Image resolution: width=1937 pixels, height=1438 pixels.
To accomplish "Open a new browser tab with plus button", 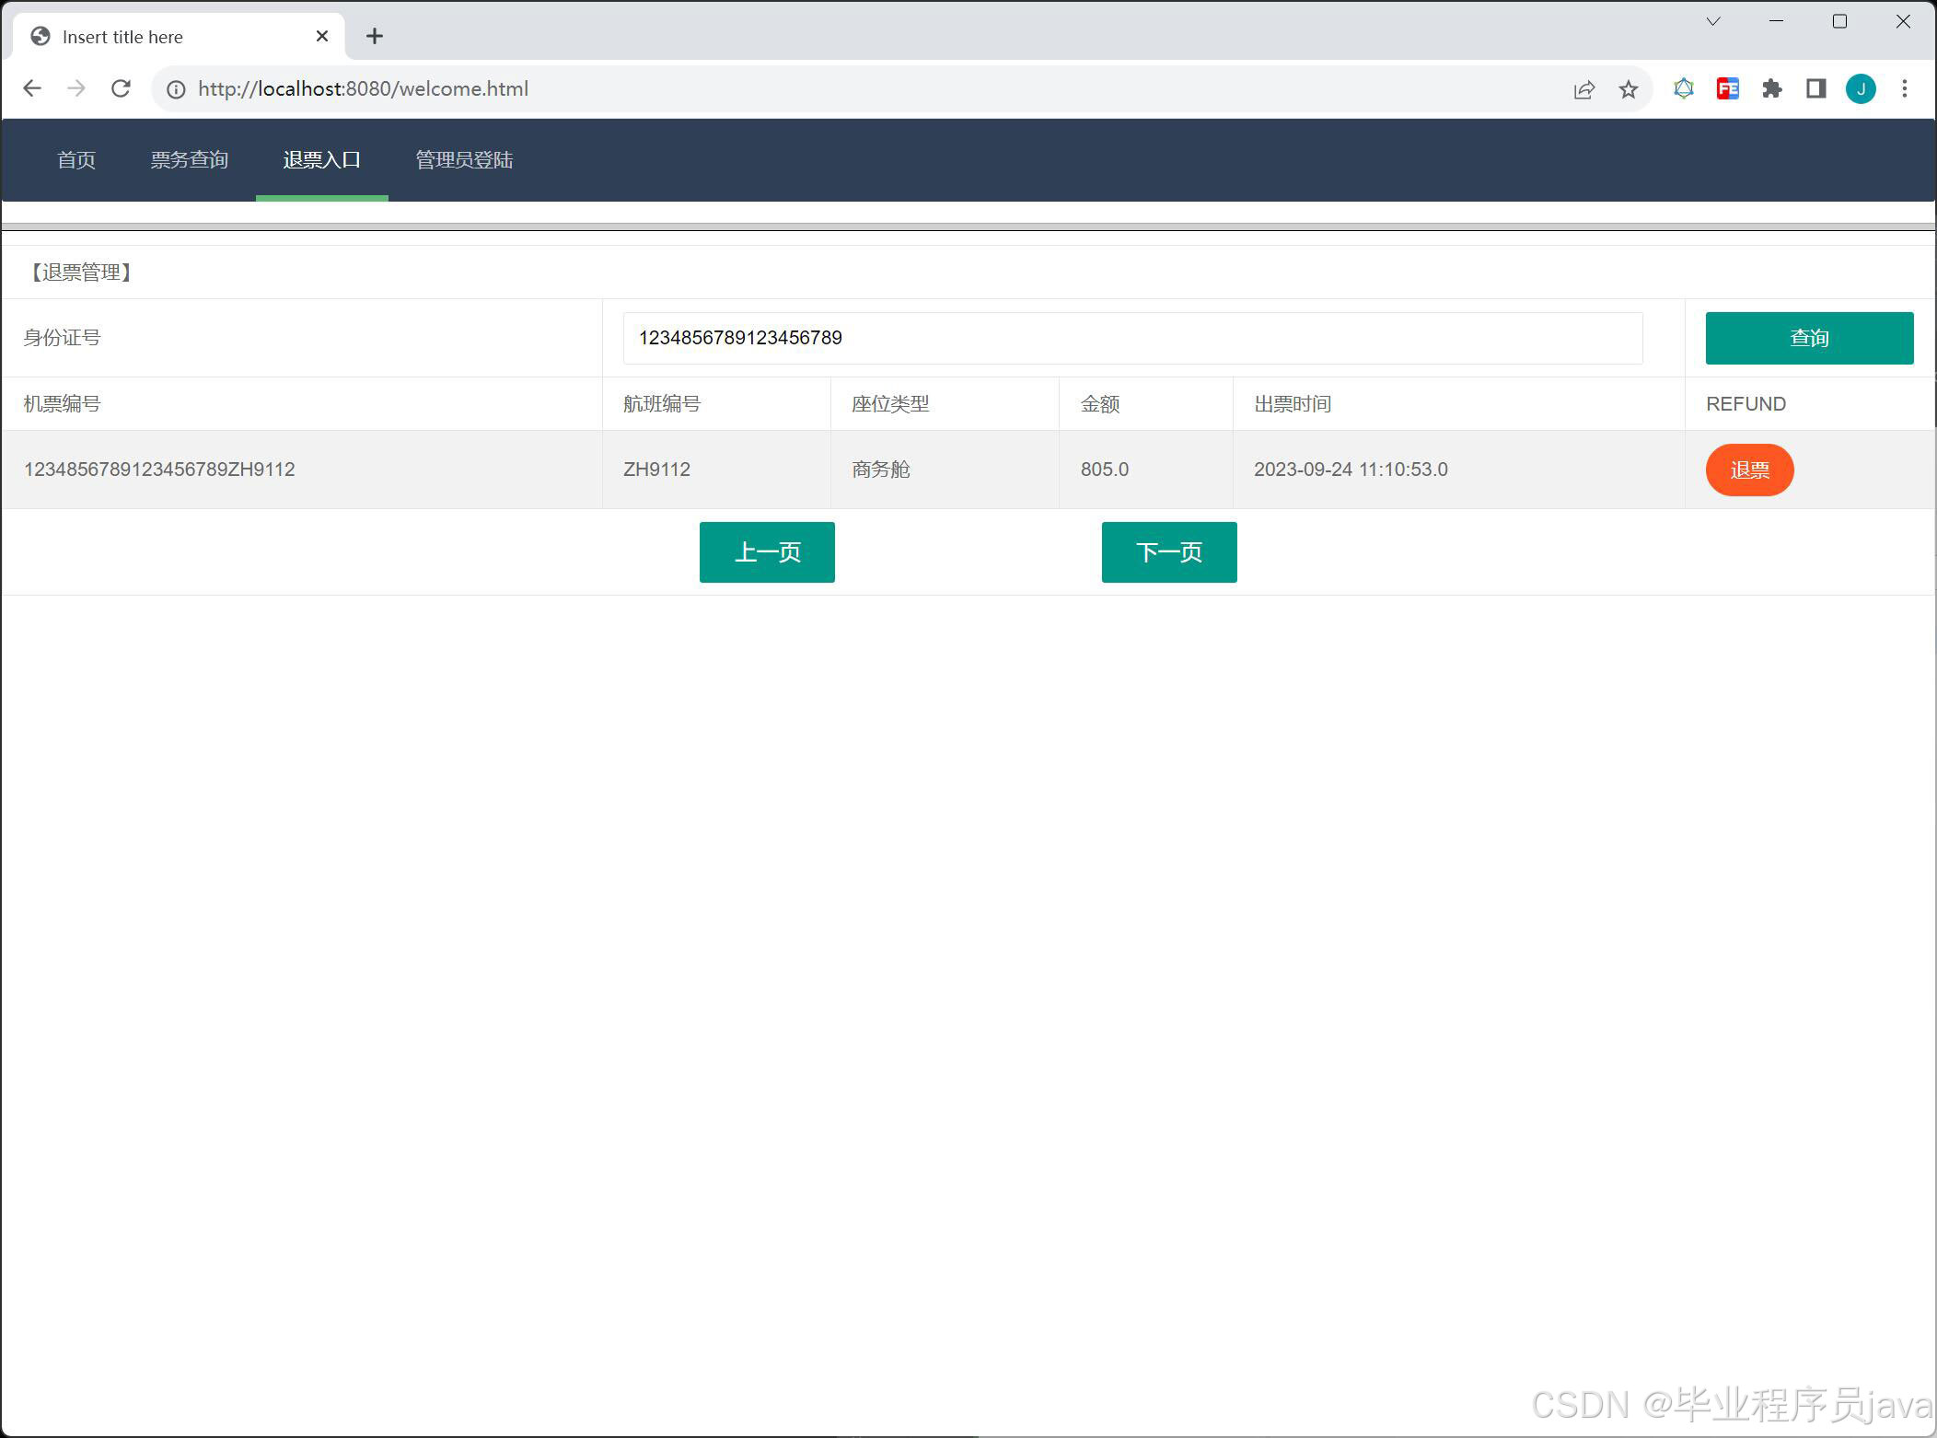I will tap(374, 36).
